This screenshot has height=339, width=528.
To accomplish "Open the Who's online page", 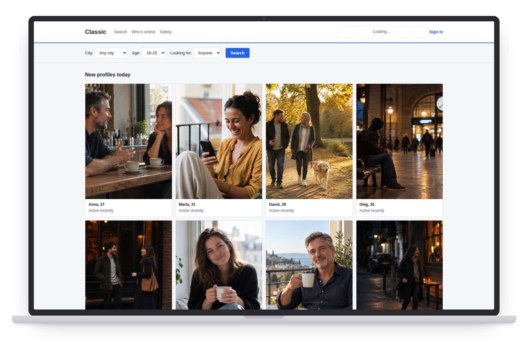I will [x=143, y=32].
